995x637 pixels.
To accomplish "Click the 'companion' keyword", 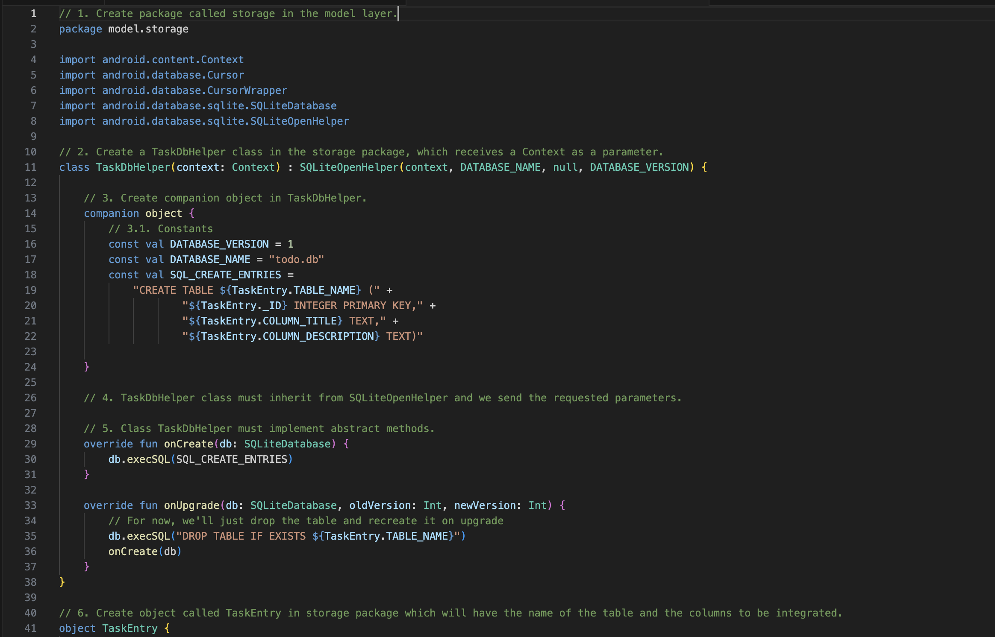I will [x=111, y=213].
